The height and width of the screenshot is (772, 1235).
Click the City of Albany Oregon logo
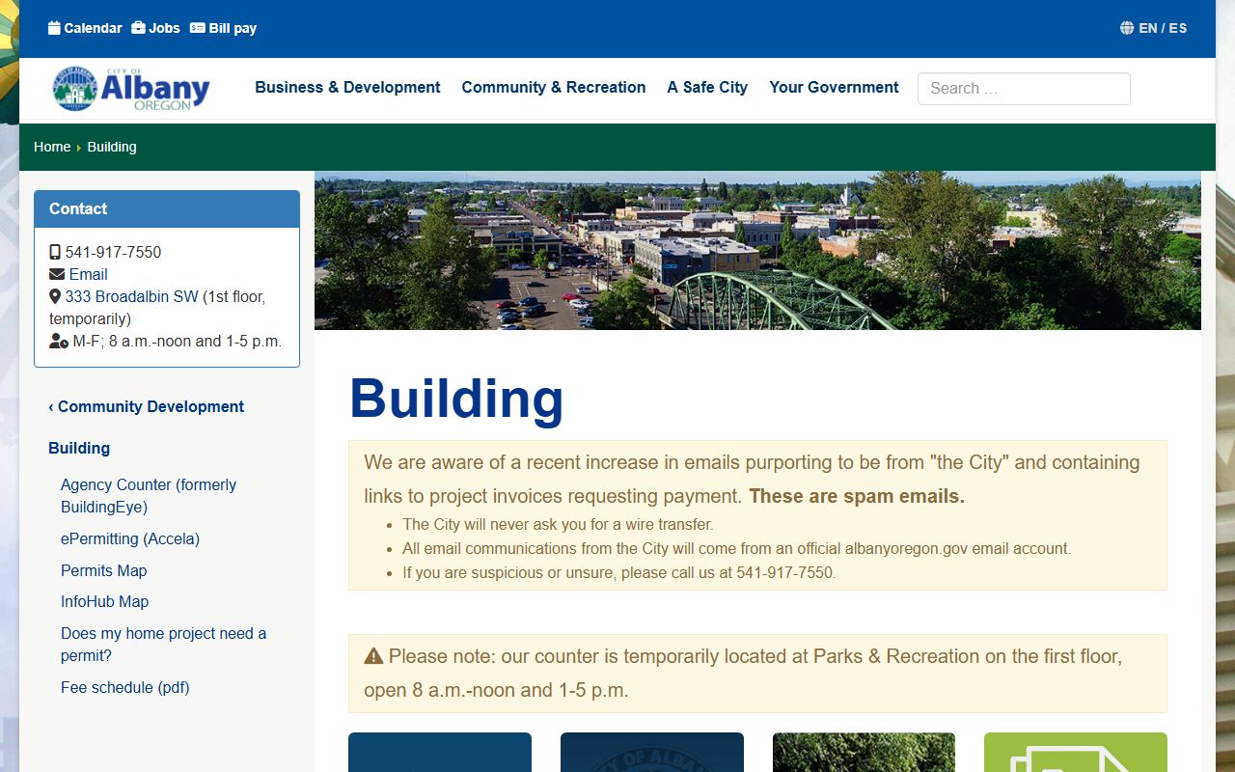pos(131,89)
